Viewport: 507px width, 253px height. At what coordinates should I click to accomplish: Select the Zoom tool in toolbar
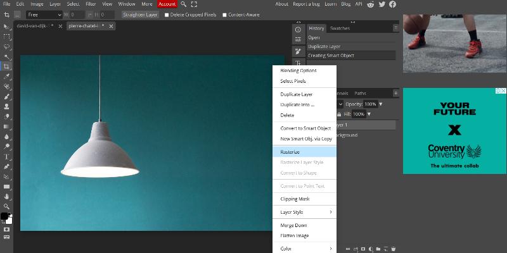7,207
